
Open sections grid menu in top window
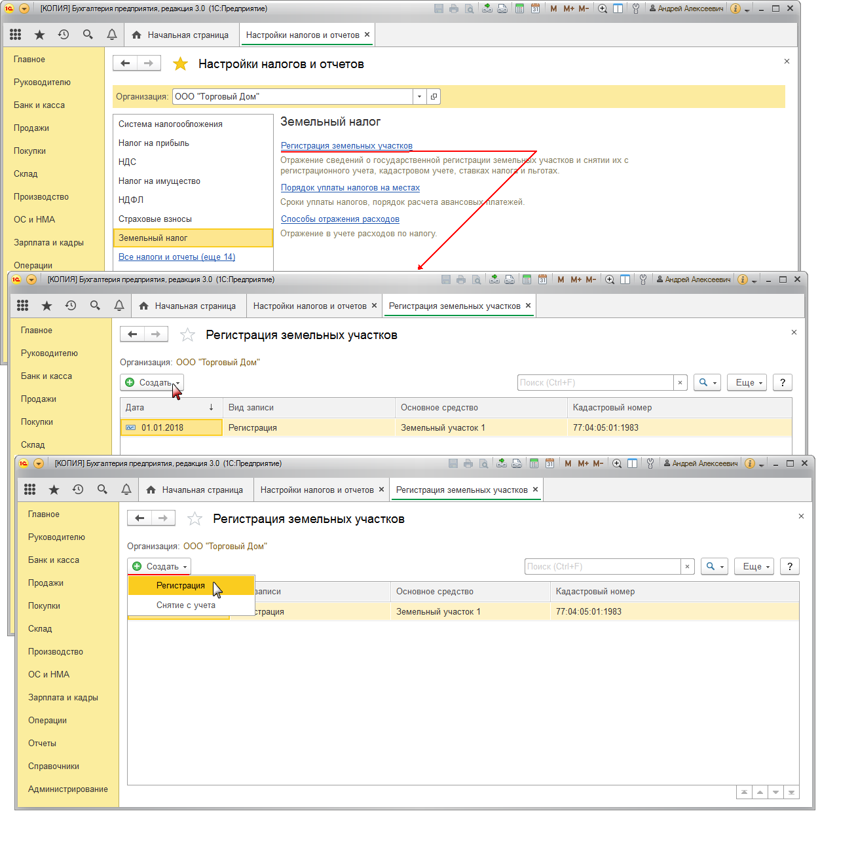pos(16,35)
